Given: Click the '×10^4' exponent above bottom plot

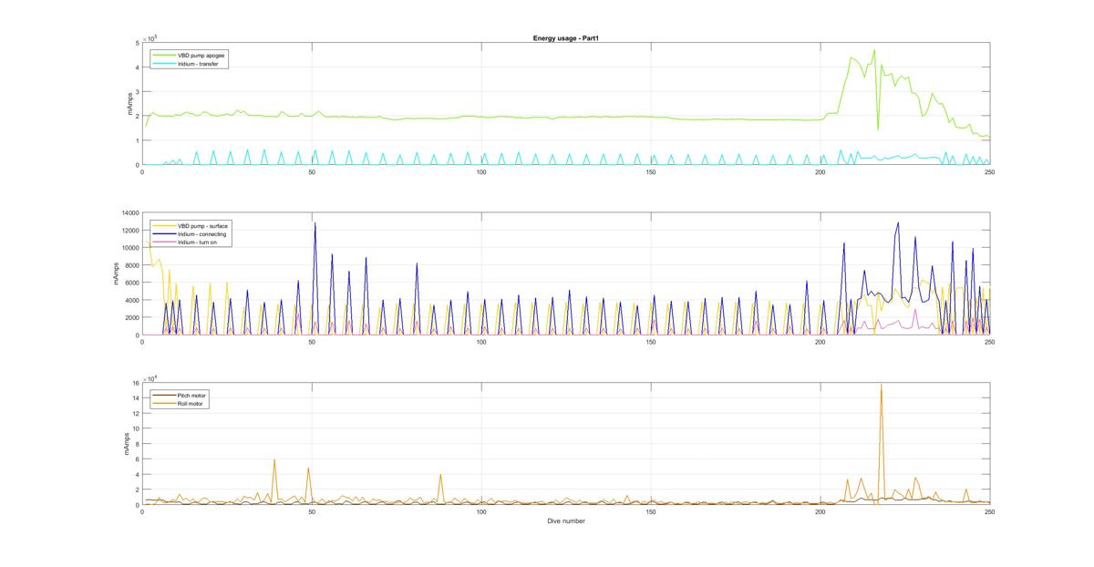Looking at the screenshot, I should 150,378.
